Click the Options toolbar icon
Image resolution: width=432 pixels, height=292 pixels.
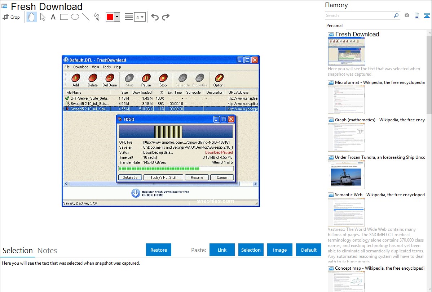(219, 80)
